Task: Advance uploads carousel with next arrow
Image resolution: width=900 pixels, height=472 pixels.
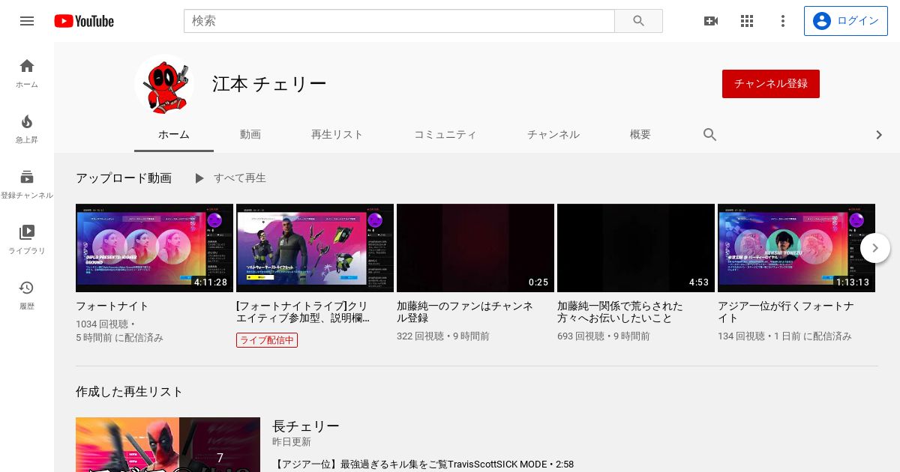Action: coord(875,248)
